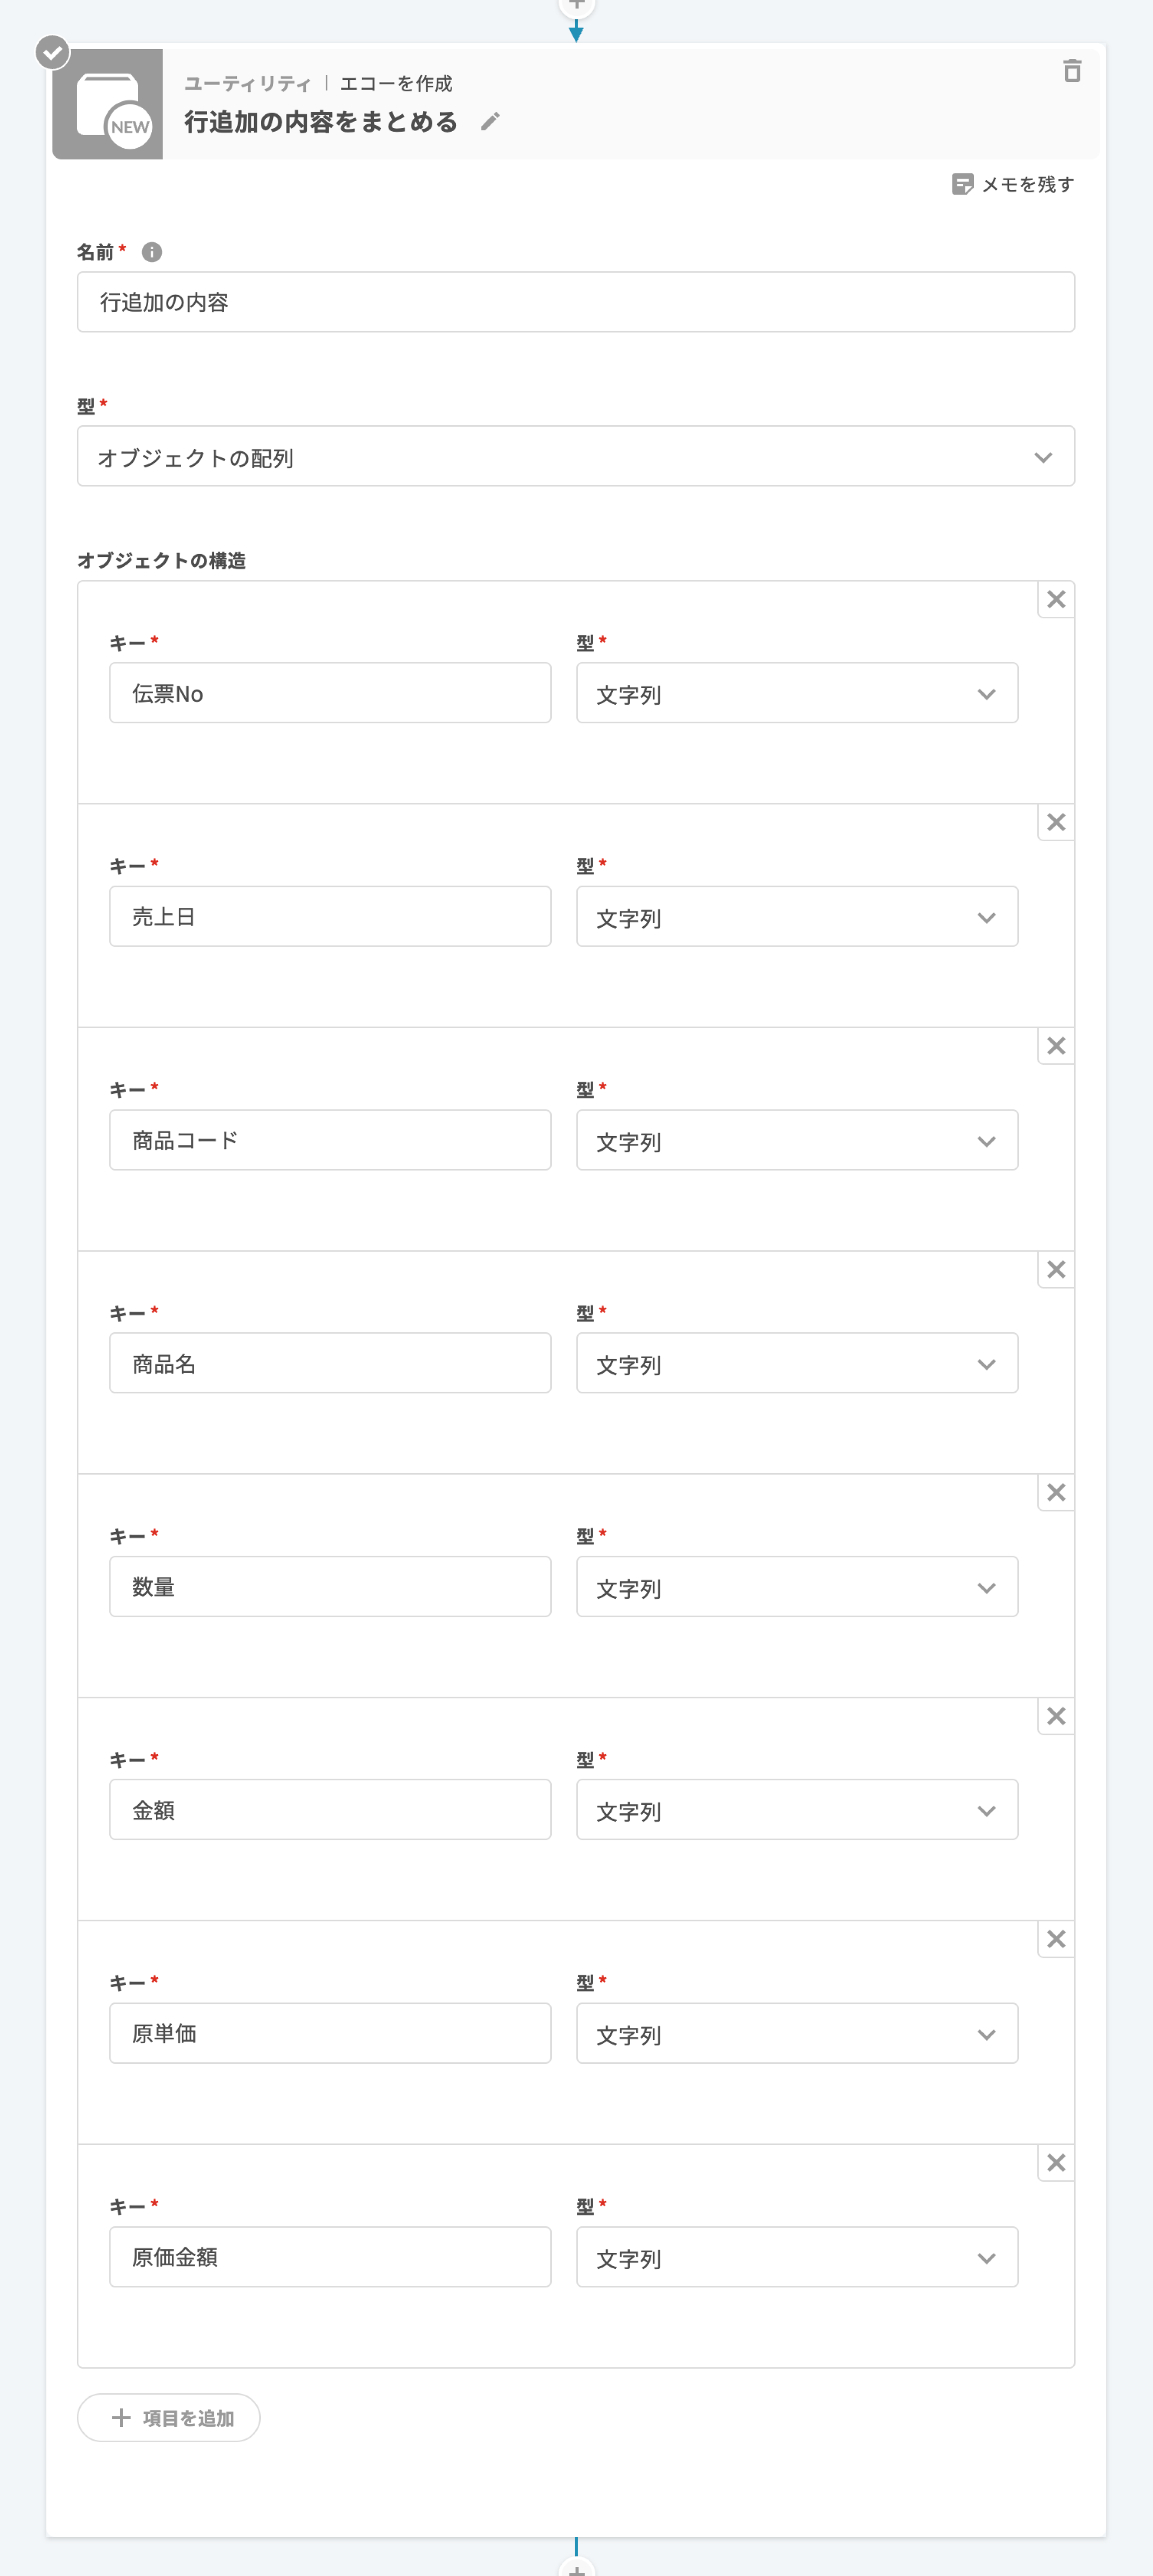Open the オブジェクトの配列 type dropdown
Image resolution: width=1153 pixels, height=2576 pixels.
(575, 457)
